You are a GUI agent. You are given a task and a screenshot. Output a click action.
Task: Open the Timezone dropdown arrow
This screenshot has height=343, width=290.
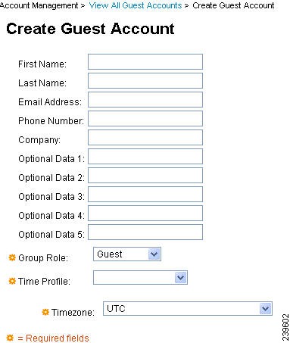[265, 309]
